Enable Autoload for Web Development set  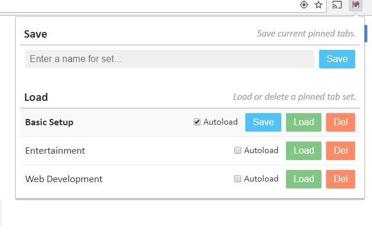coord(238,179)
